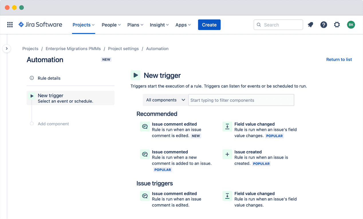Click the filter components input field
Screen dimensions: 363x219
click(x=241, y=100)
